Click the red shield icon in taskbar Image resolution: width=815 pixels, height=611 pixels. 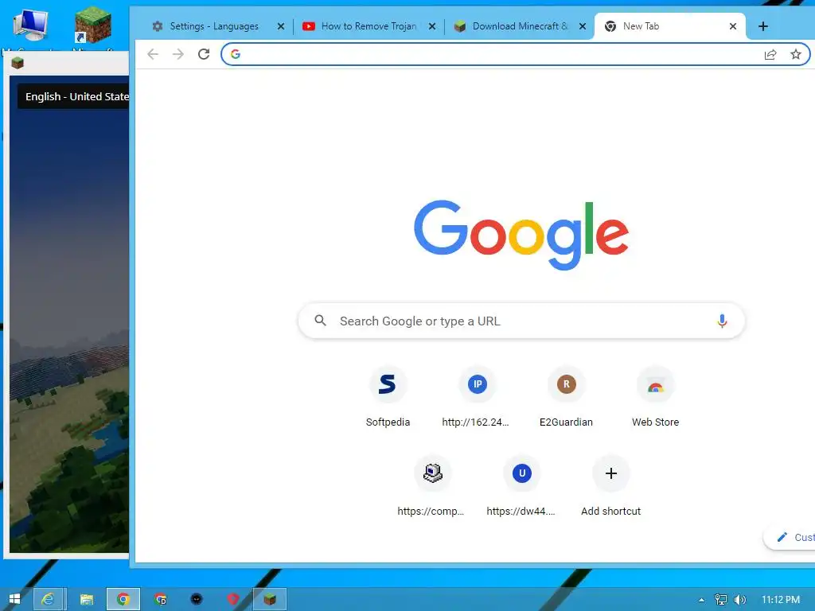click(x=233, y=599)
